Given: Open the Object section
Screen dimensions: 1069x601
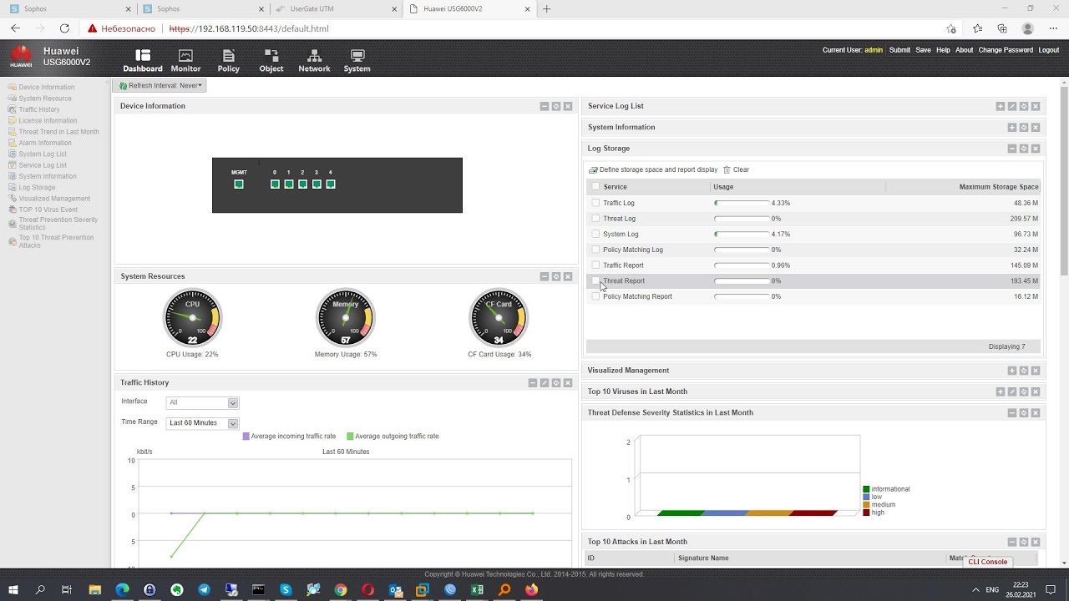Looking at the screenshot, I should click(271, 61).
